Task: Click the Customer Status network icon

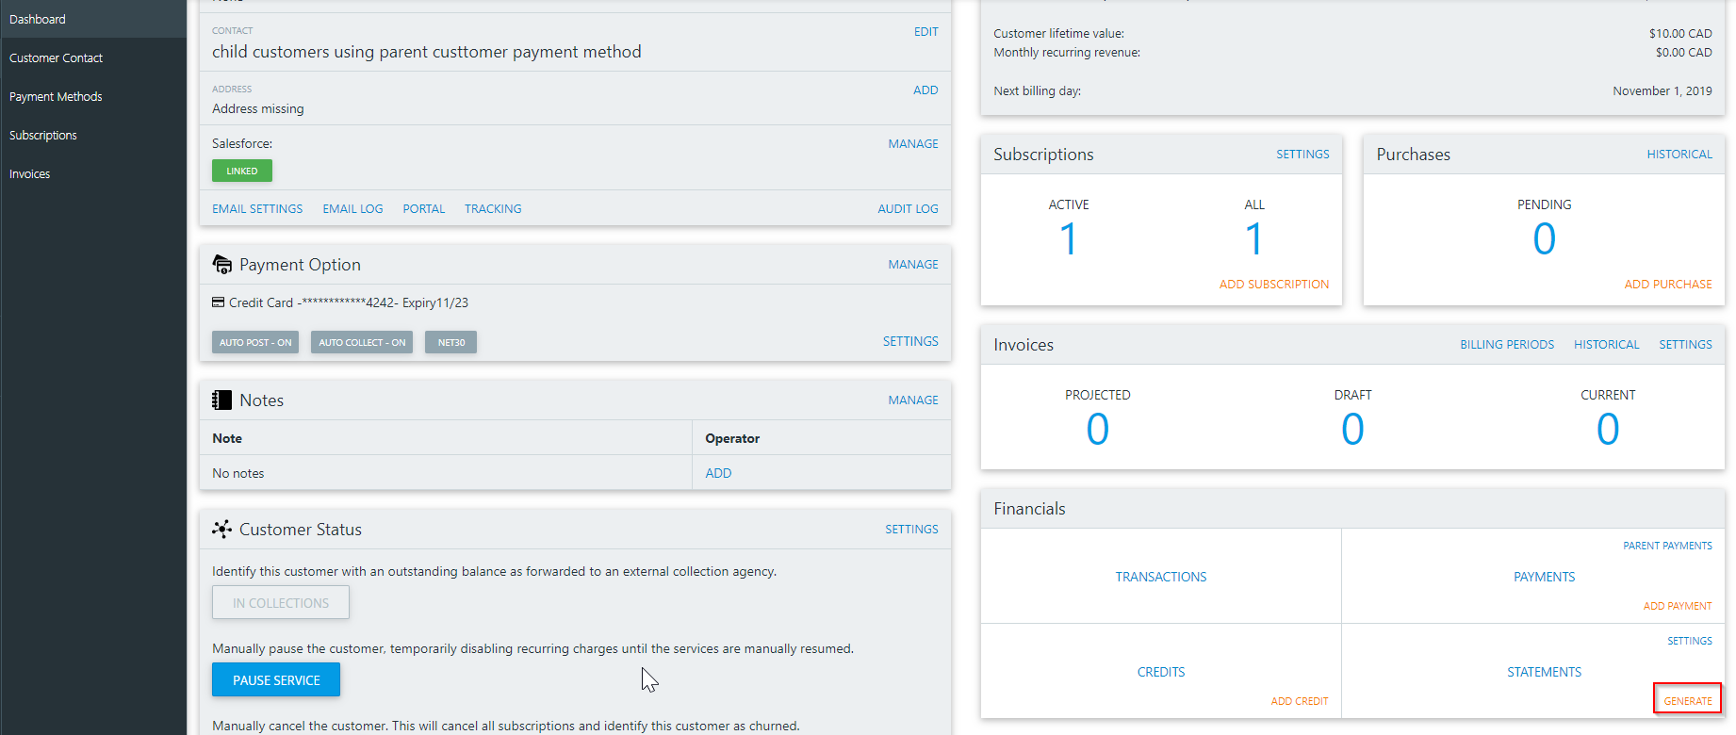Action: click(x=222, y=530)
